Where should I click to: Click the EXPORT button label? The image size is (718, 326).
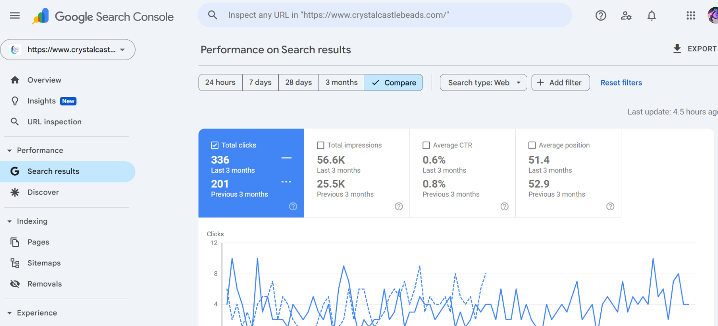pyautogui.click(x=703, y=48)
